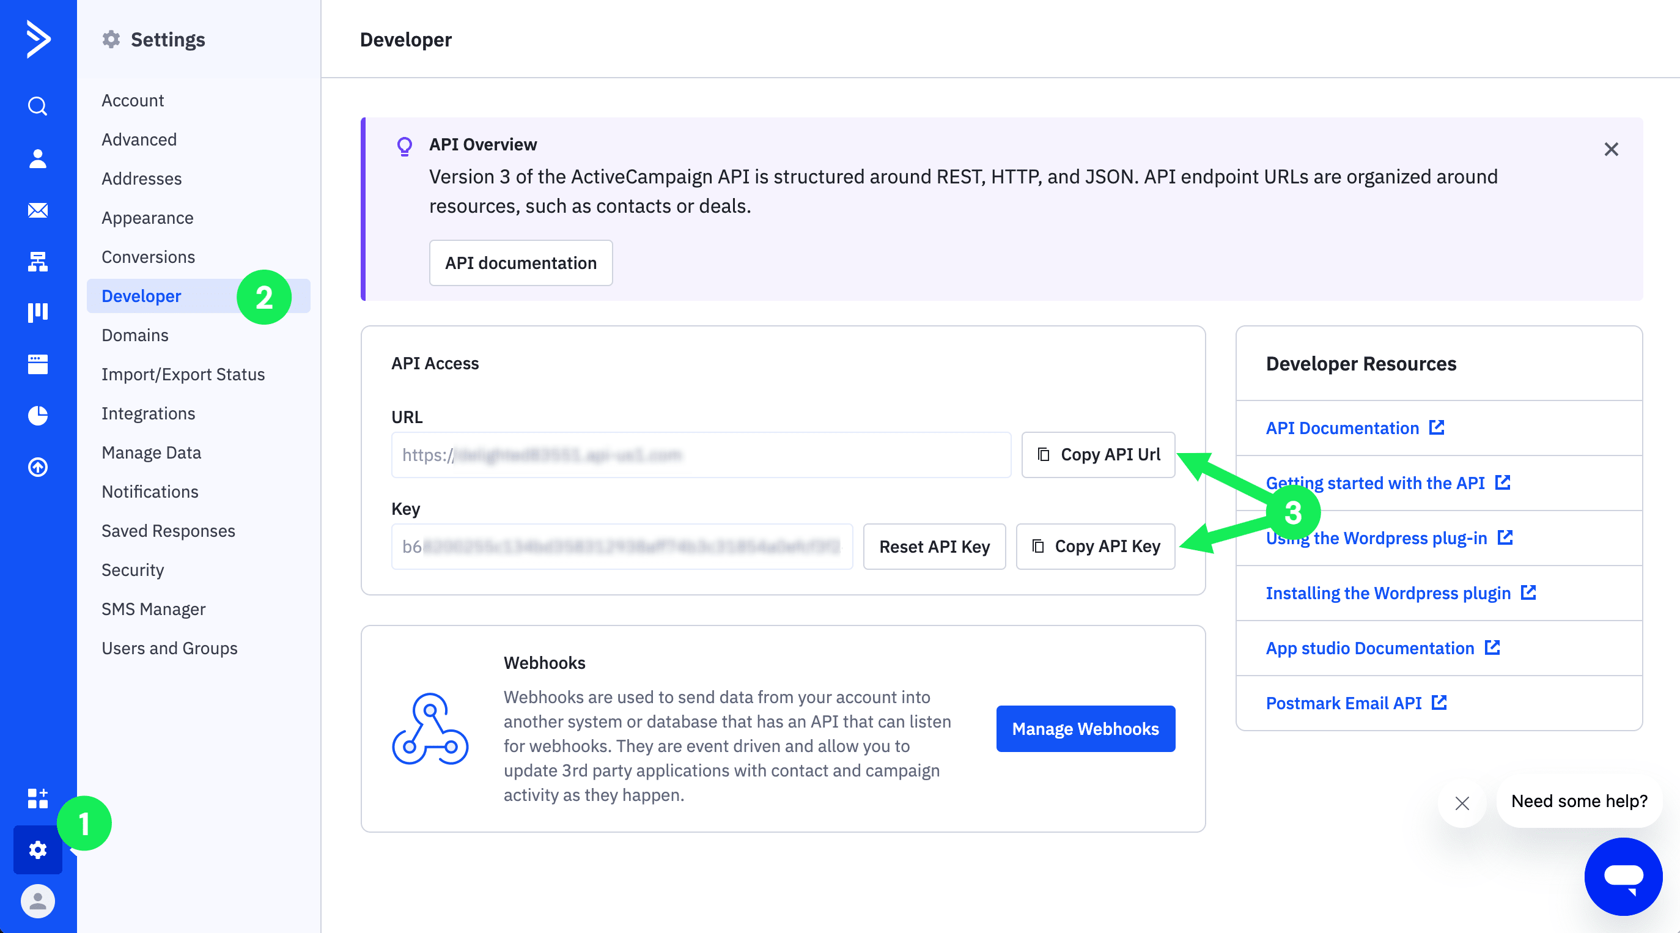Screen dimensions: 1680x933
Task: Open the Reports pie chart icon
Action: 38,416
